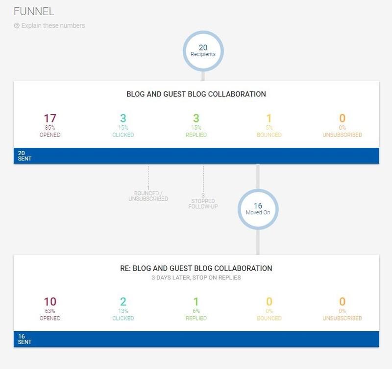
Task: Open the "Explain these numbers" link
Action: pos(52,26)
